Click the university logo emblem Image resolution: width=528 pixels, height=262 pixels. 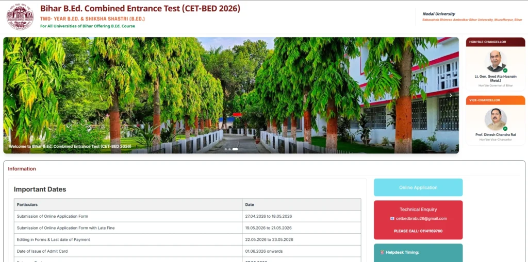pos(20,16)
